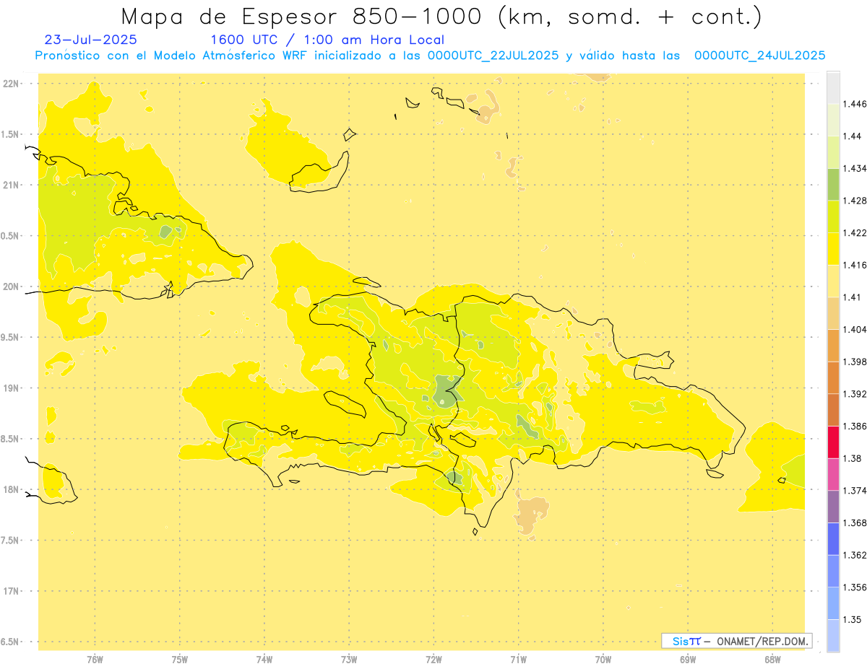Click the '0.5N' latitude tick label

tap(11, 236)
